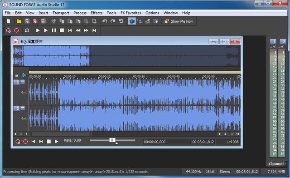The image size is (290, 178).
Task: Open the Effects menu
Action: click(97, 13)
